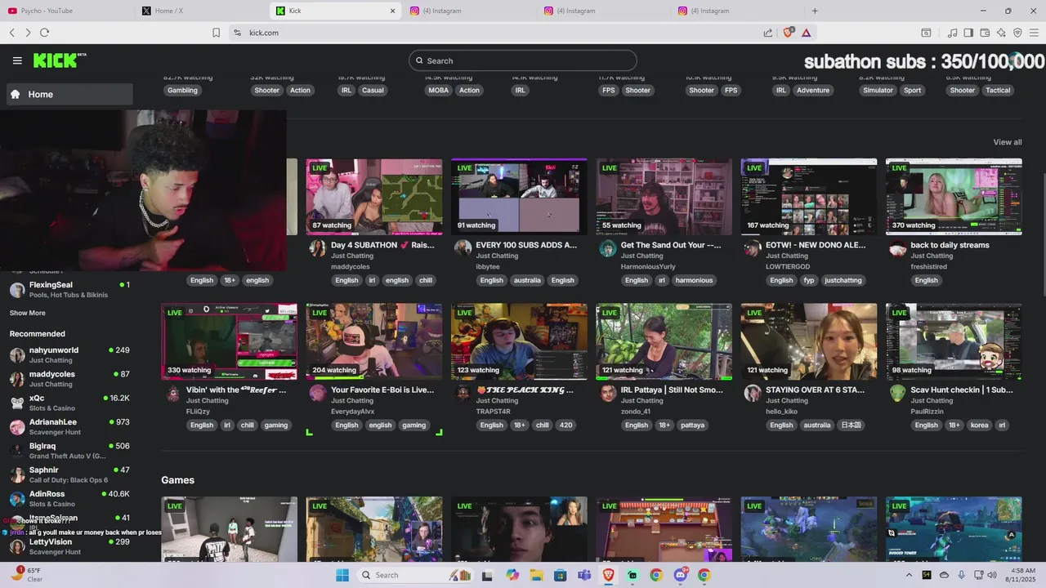Open Brave Leo AI sparkle icon
Image resolution: width=1046 pixels, height=588 pixels.
(x=1001, y=33)
